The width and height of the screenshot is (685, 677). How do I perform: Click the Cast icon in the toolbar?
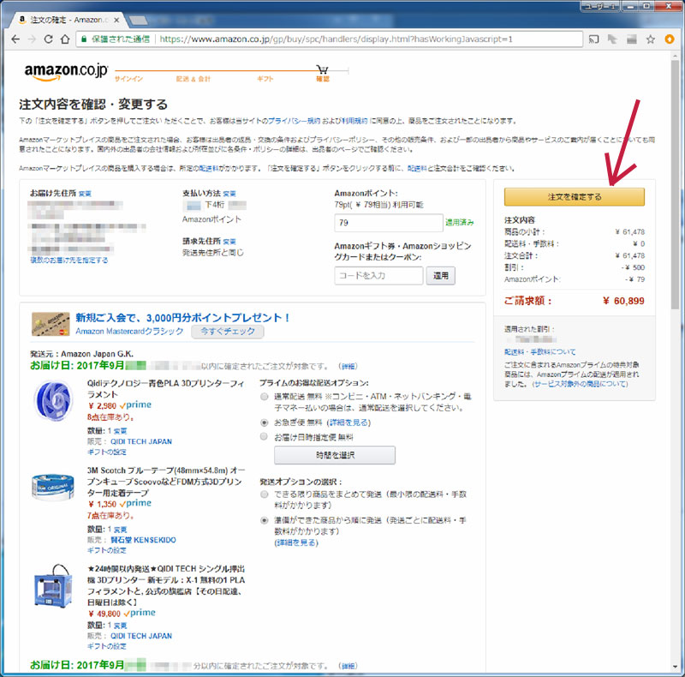pos(593,39)
